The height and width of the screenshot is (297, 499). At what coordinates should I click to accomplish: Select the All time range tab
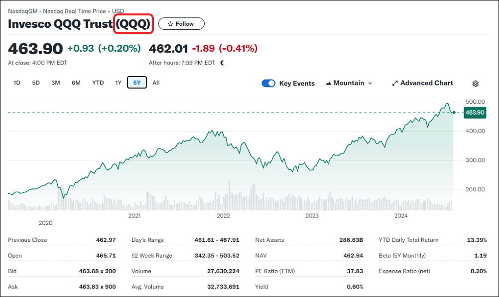point(156,83)
